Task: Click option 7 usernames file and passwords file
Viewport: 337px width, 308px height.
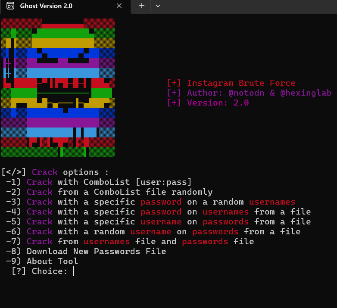Action: [130, 241]
